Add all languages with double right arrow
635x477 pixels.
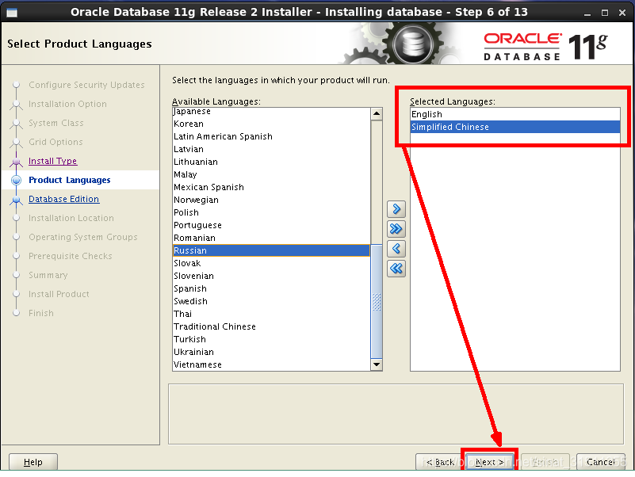click(x=396, y=229)
